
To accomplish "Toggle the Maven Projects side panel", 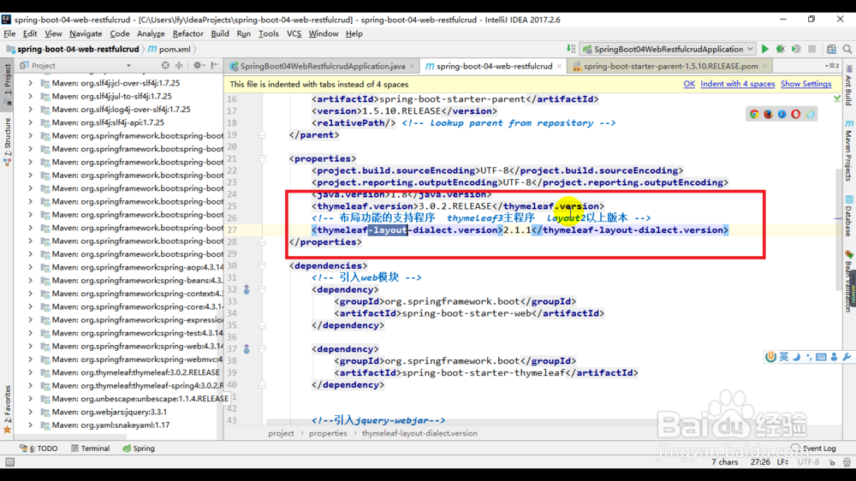I will [x=848, y=151].
